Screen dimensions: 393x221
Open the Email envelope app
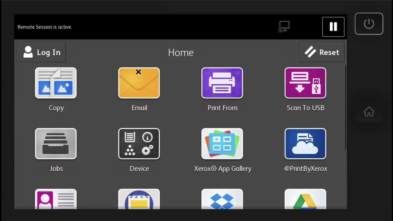point(139,83)
